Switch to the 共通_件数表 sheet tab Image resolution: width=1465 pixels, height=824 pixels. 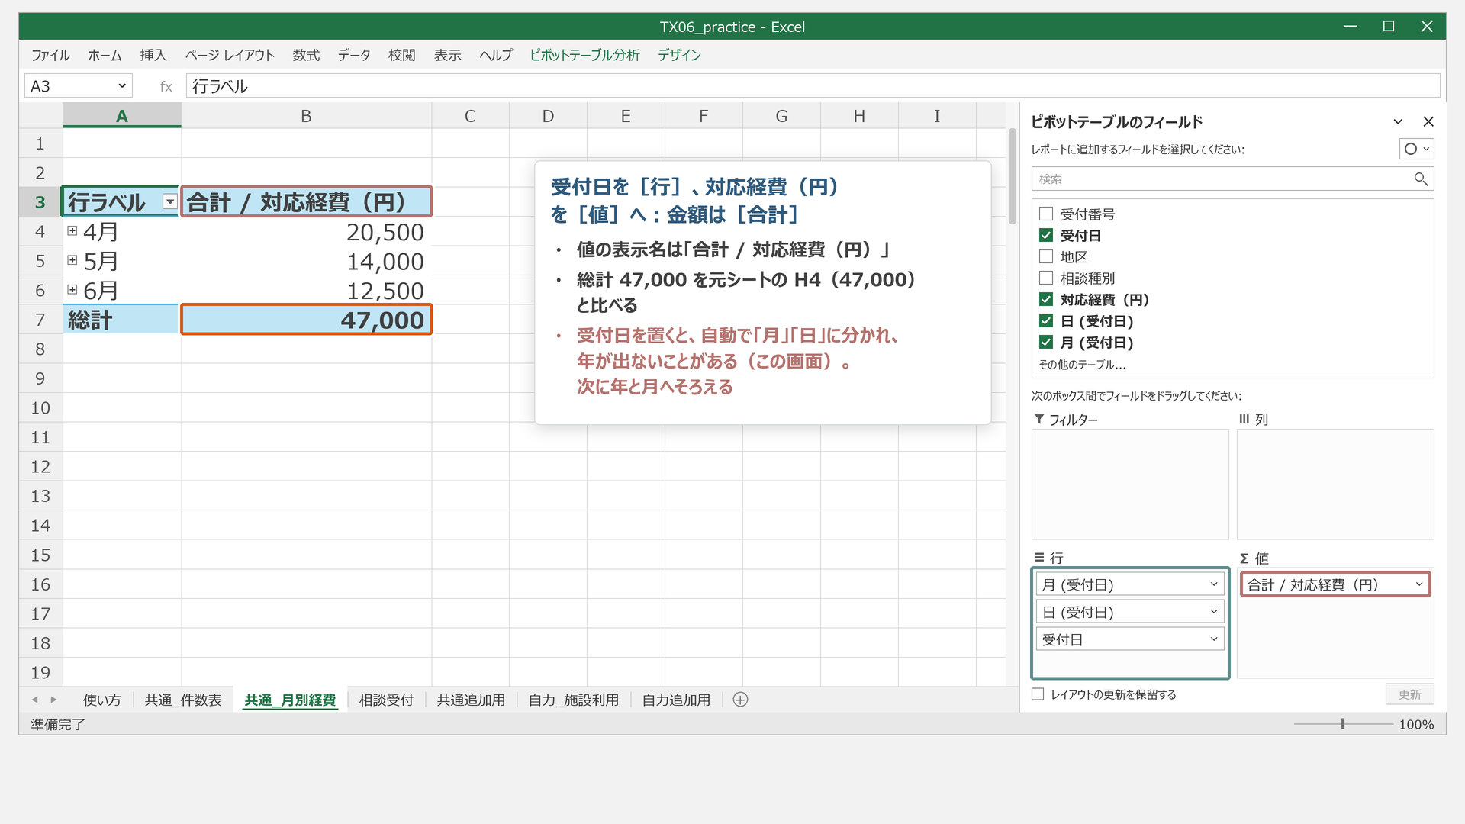[183, 700]
